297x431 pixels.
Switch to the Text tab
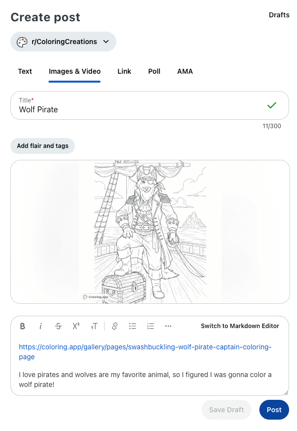coord(25,71)
